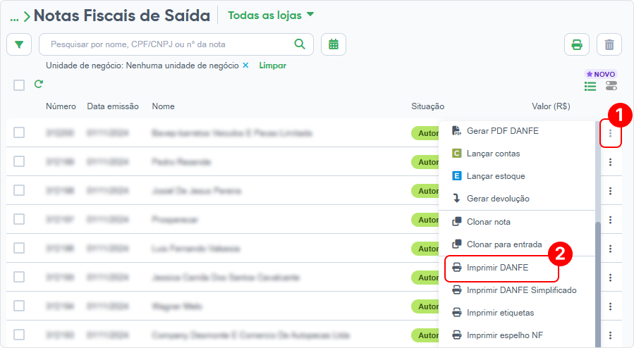Expand the Todas as lojas dropdown

coord(271,15)
